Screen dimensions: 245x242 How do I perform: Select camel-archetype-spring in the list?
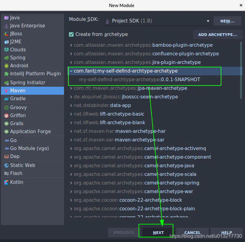point(155,183)
